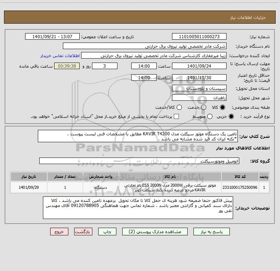
Task: Toggle the اسناد خزانه اسلامی payment checkbox
Action: click(x=176, y=116)
